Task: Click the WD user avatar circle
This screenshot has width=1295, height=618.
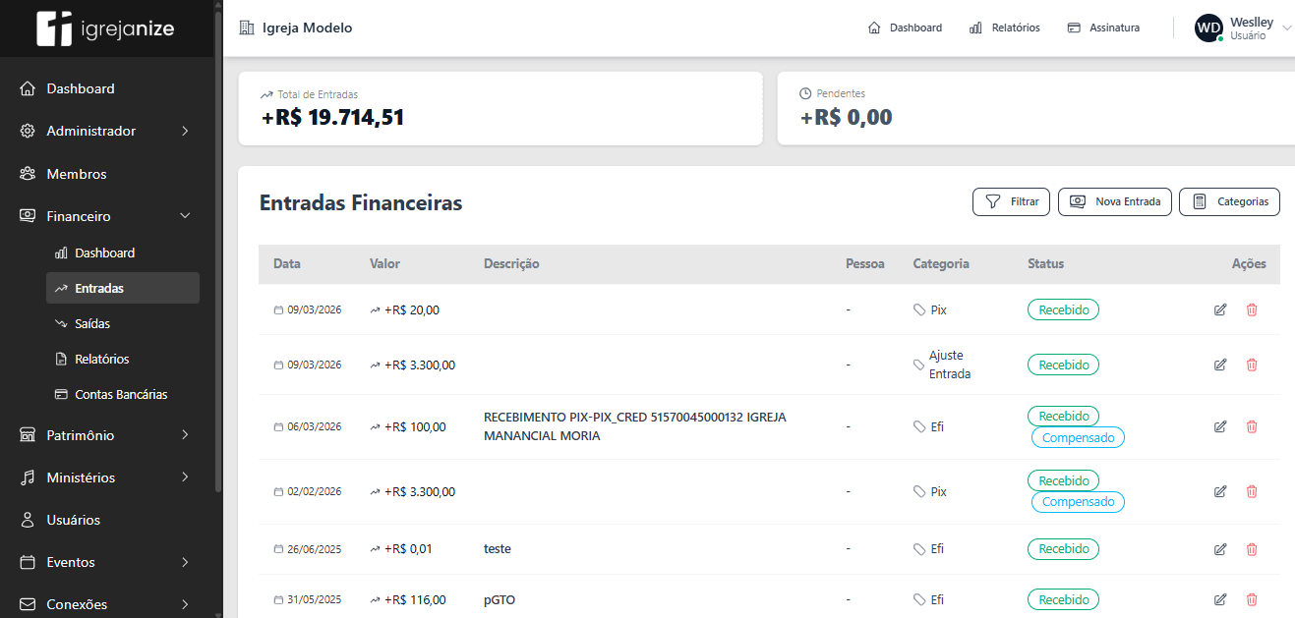Action: [1208, 28]
